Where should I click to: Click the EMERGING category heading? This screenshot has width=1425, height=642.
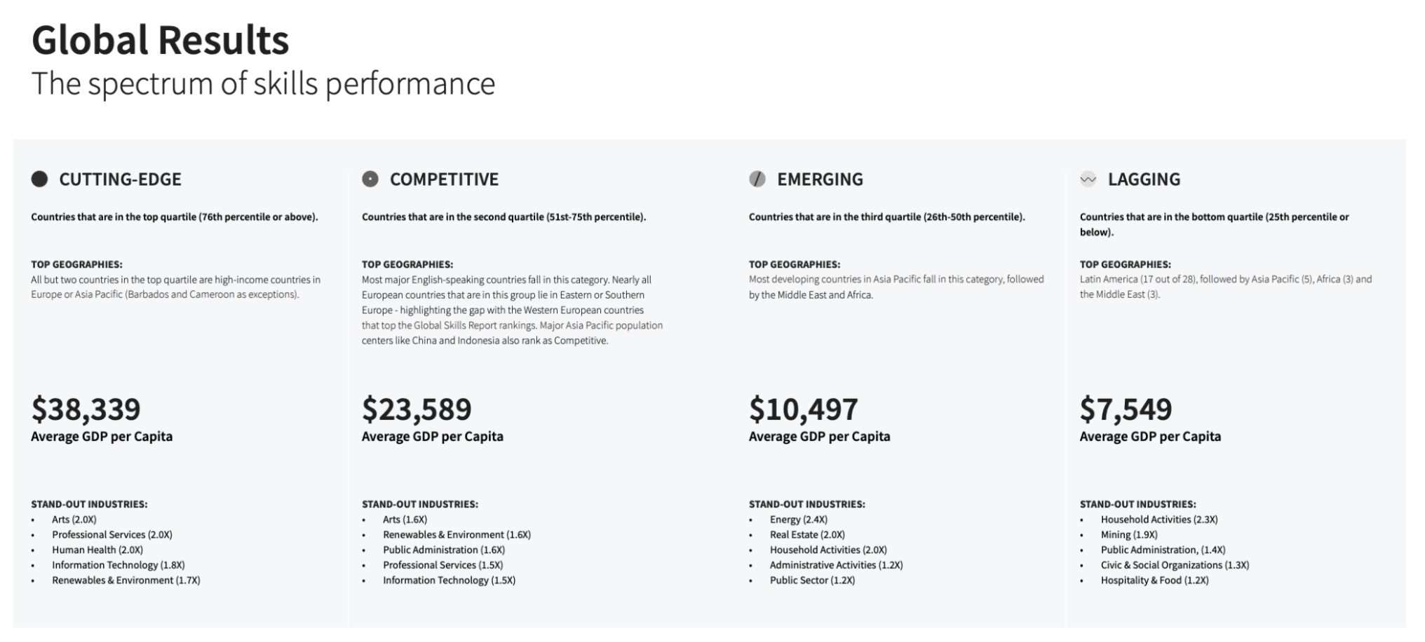[820, 179]
